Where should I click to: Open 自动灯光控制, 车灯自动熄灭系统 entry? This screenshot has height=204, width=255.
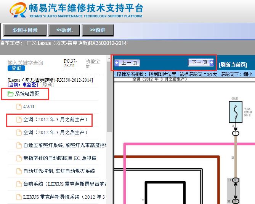(x=59, y=171)
